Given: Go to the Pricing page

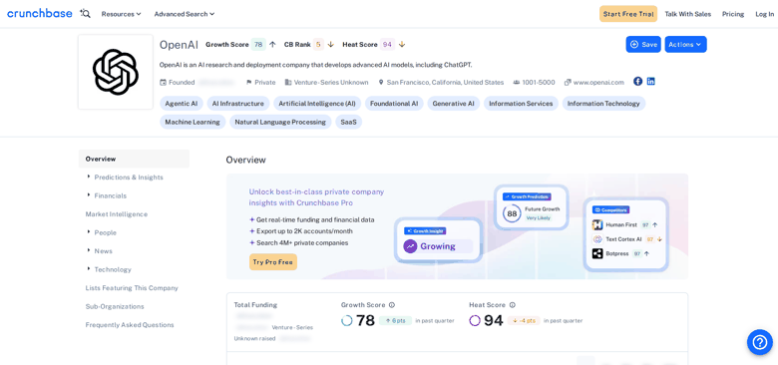Looking at the screenshot, I should [x=733, y=14].
